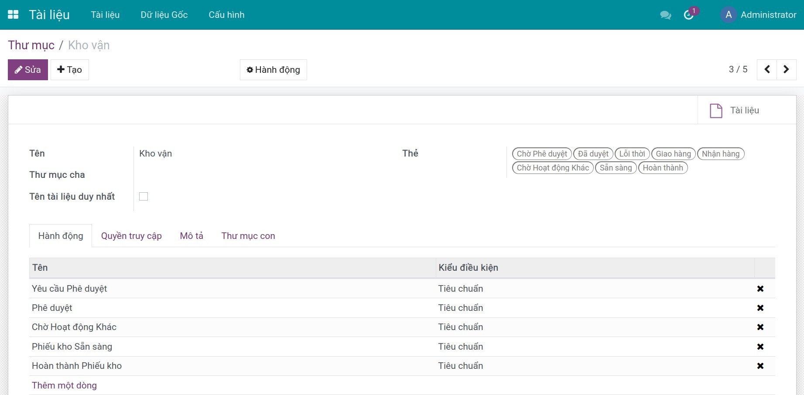Toggle the Tên tài liệu duy nhất checkbox
This screenshot has height=395, width=804.
144,197
